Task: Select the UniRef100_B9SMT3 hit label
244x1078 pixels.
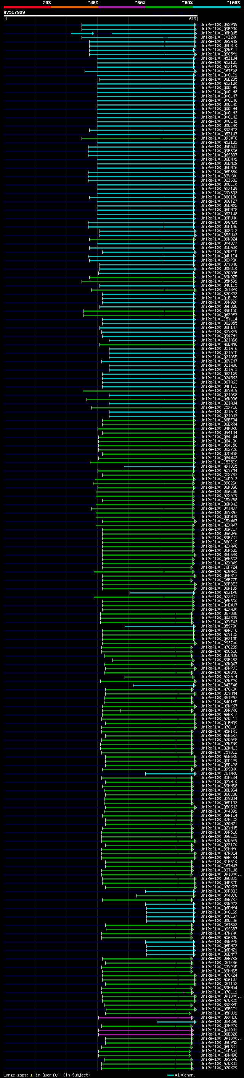Action: 219,130
